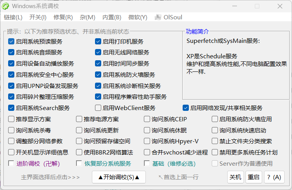Image resolution: width=292 pixels, height=190 pixels.
Task: Open the 开关(I) menu
Action: pyautogui.click(x=38, y=17)
